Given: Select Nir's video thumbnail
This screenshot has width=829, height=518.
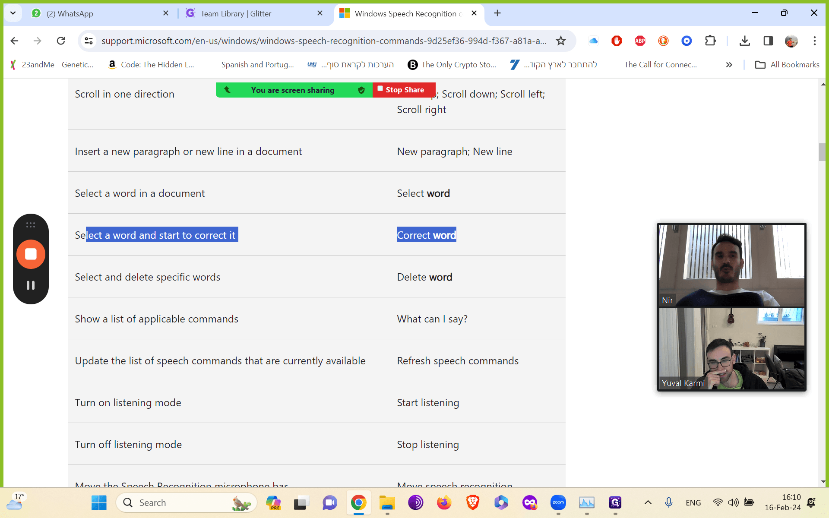Looking at the screenshot, I should [x=731, y=265].
